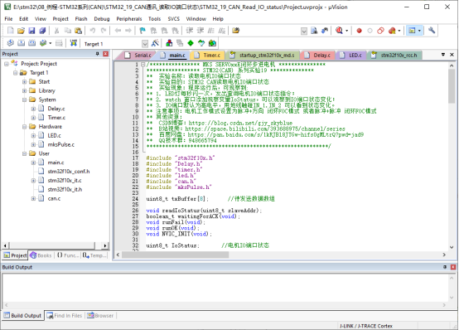
Task: Collapse the System folder in the project tree
Action: click(25, 99)
